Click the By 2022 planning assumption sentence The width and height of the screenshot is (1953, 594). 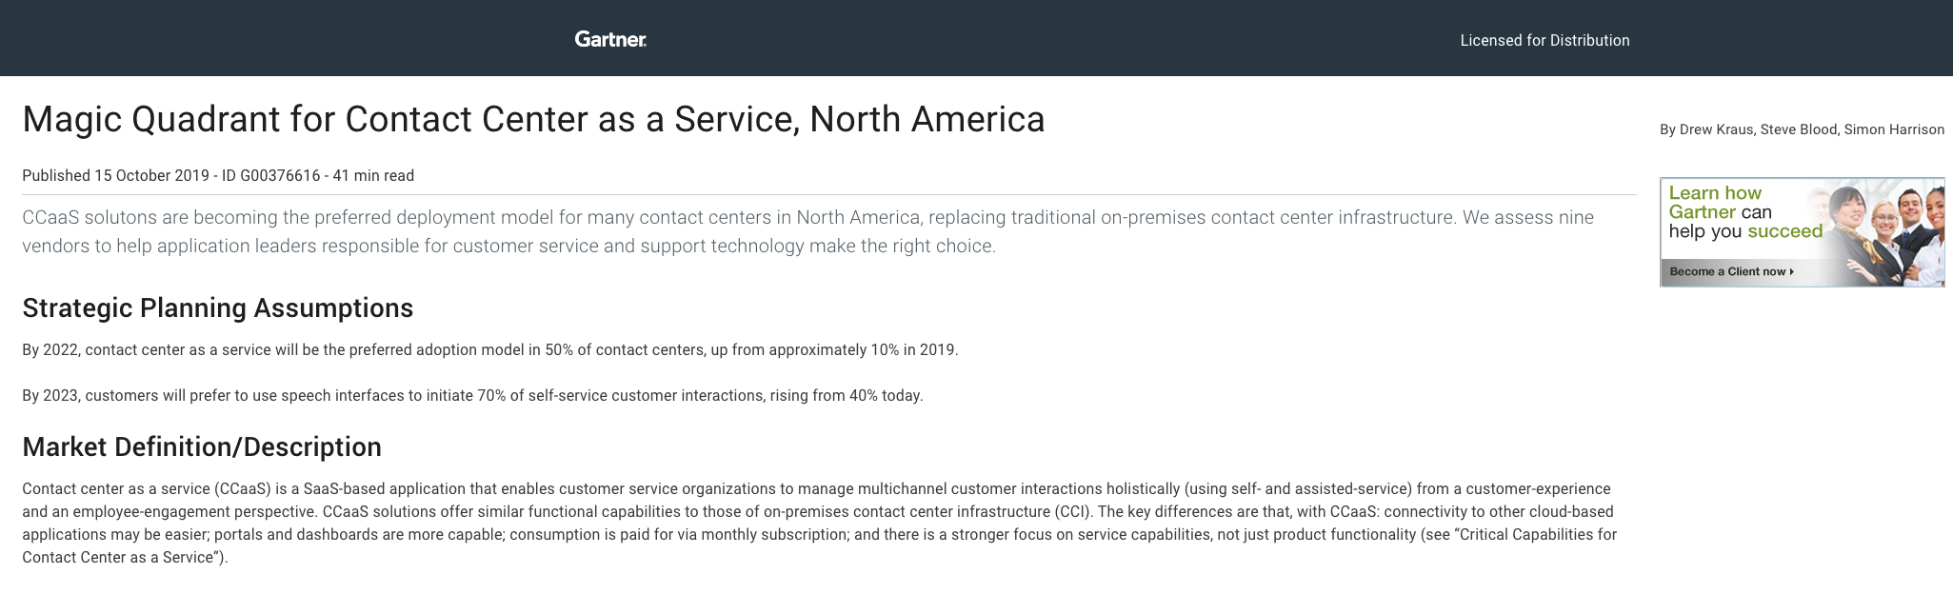tap(489, 349)
